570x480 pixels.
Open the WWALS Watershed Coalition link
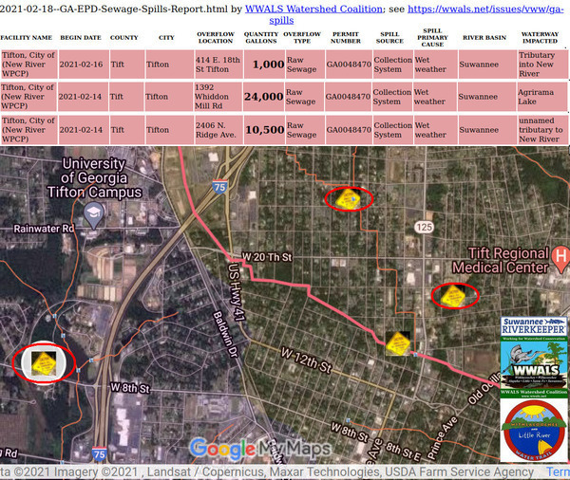pyautogui.click(x=313, y=9)
